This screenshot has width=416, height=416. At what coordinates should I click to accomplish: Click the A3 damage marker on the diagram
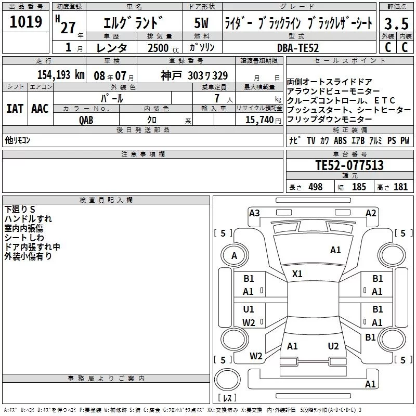[254, 213]
